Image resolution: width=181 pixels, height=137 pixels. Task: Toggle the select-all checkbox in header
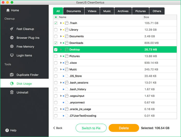tap(56, 17)
